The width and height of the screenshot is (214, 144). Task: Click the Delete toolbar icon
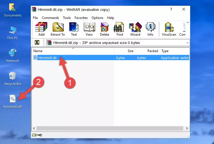coord(105,29)
